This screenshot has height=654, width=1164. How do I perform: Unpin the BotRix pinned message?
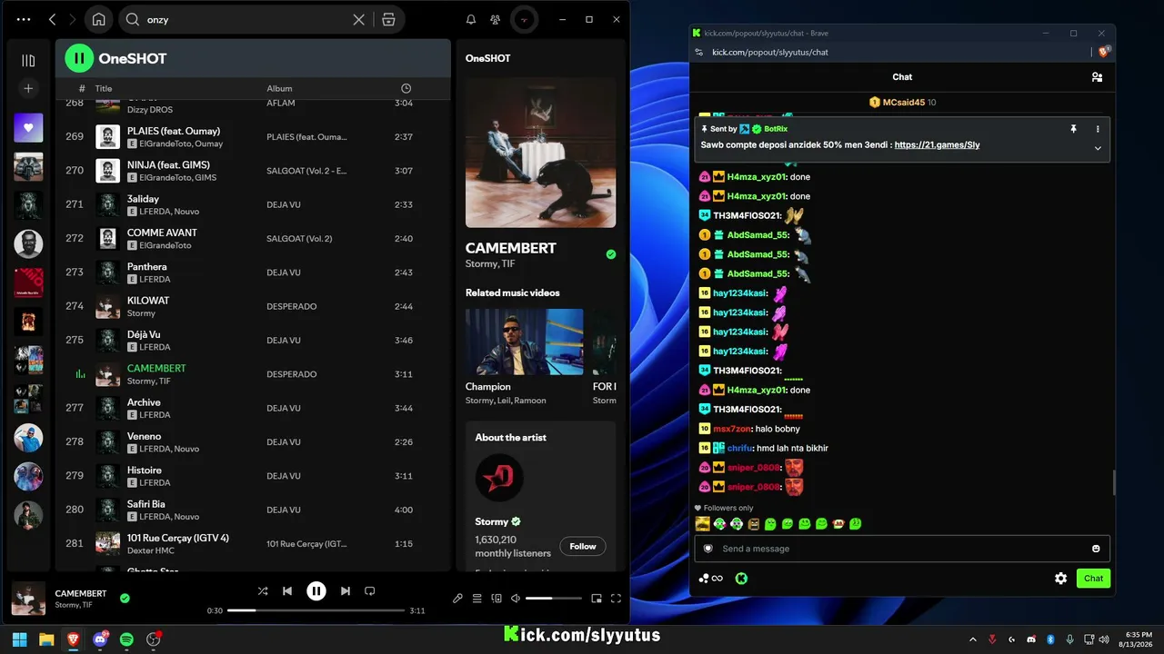[x=1073, y=129]
